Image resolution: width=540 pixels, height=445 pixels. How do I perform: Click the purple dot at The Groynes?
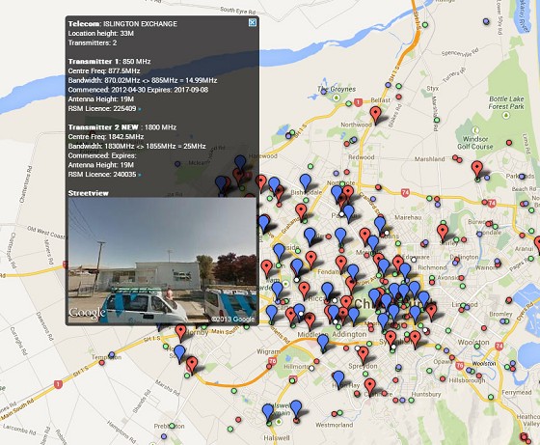[x=323, y=92]
